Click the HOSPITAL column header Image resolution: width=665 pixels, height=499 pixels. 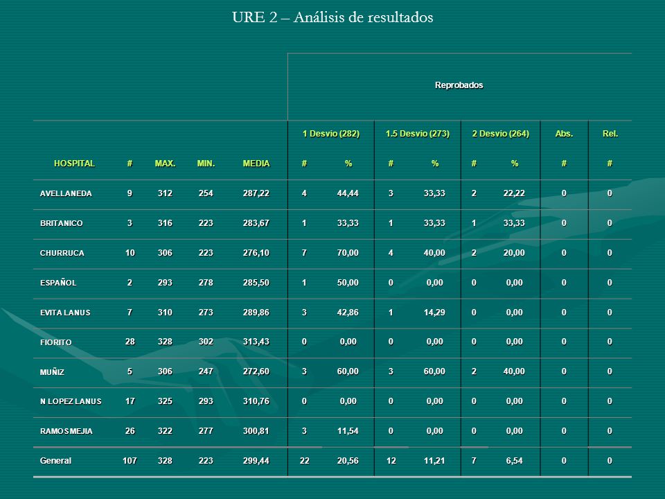tap(74, 164)
